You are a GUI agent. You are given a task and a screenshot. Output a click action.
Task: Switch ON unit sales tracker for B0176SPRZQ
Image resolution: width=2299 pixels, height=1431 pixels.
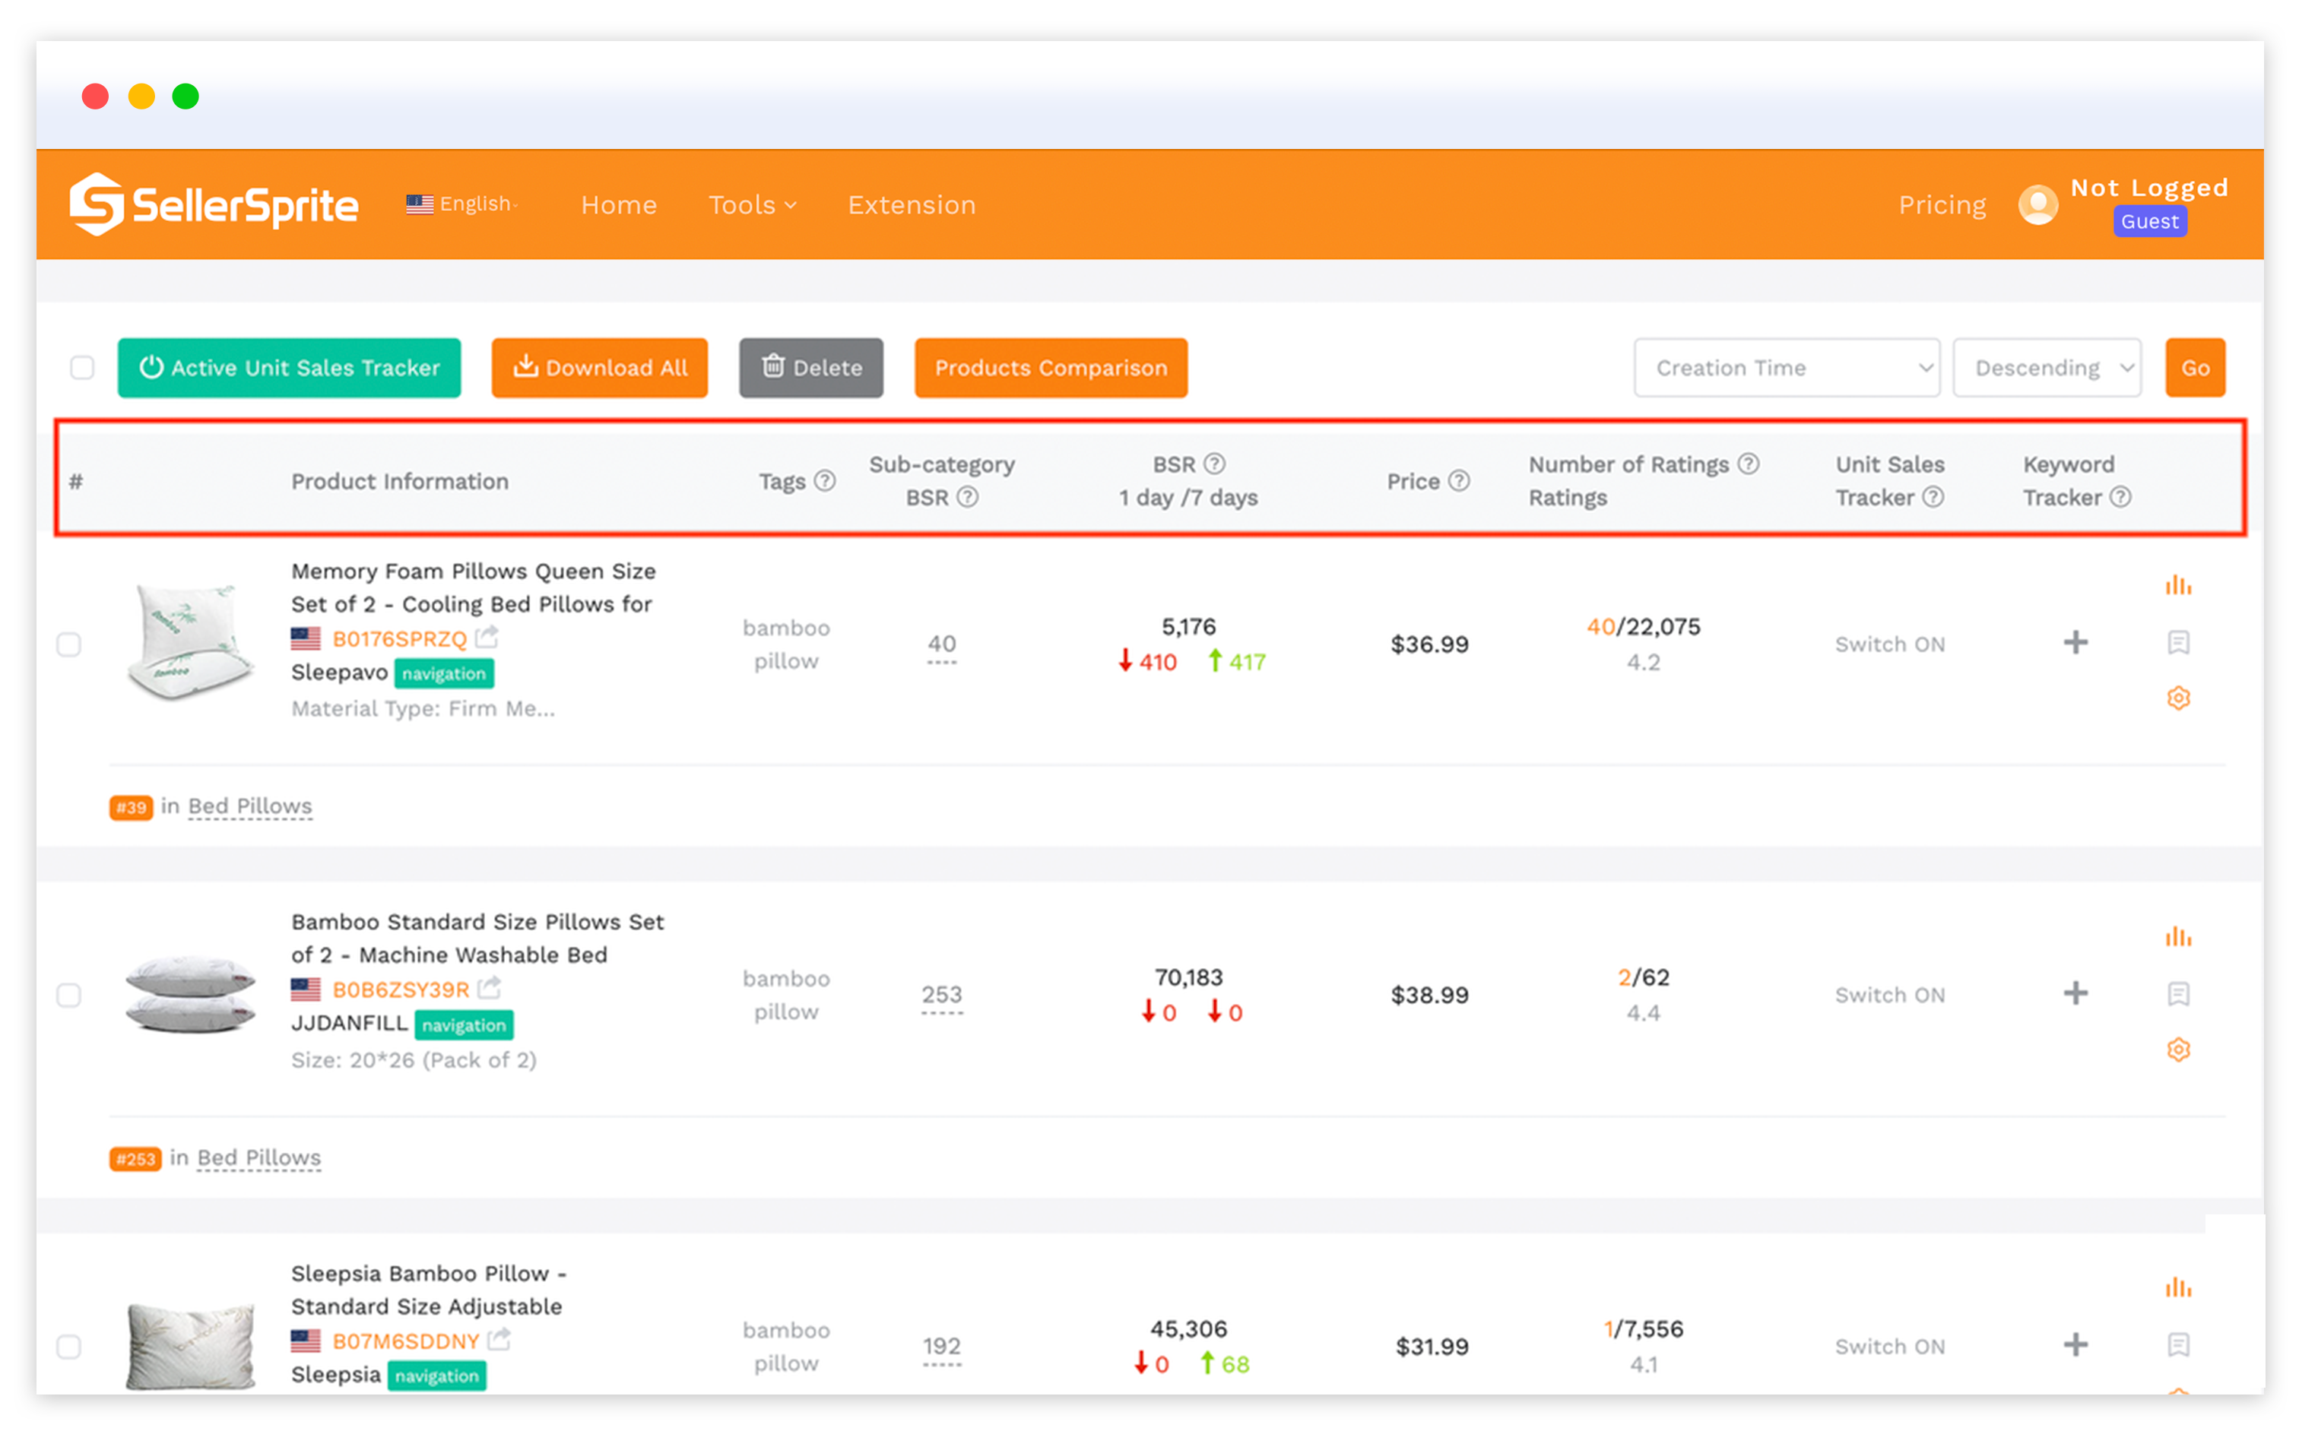click(1889, 644)
